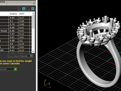
Task: Click the green Calculate play button
Action: pyautogui.click(x=15, y=69)
